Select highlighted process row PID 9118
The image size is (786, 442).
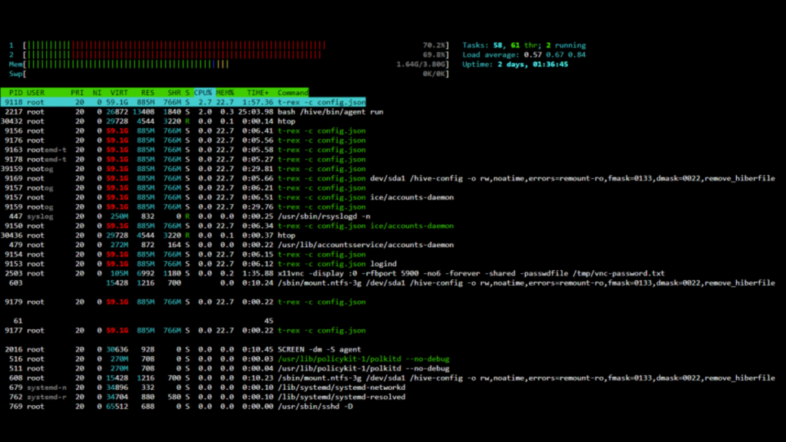(x=183, y=102)
